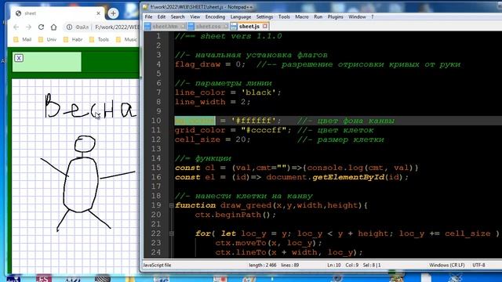Open the View menu
Screen dimensions: 502x282
(x=195, y=16)
